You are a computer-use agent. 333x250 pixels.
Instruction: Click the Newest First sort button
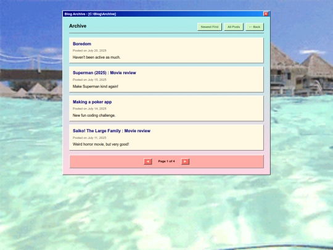(x=210, y=27)
